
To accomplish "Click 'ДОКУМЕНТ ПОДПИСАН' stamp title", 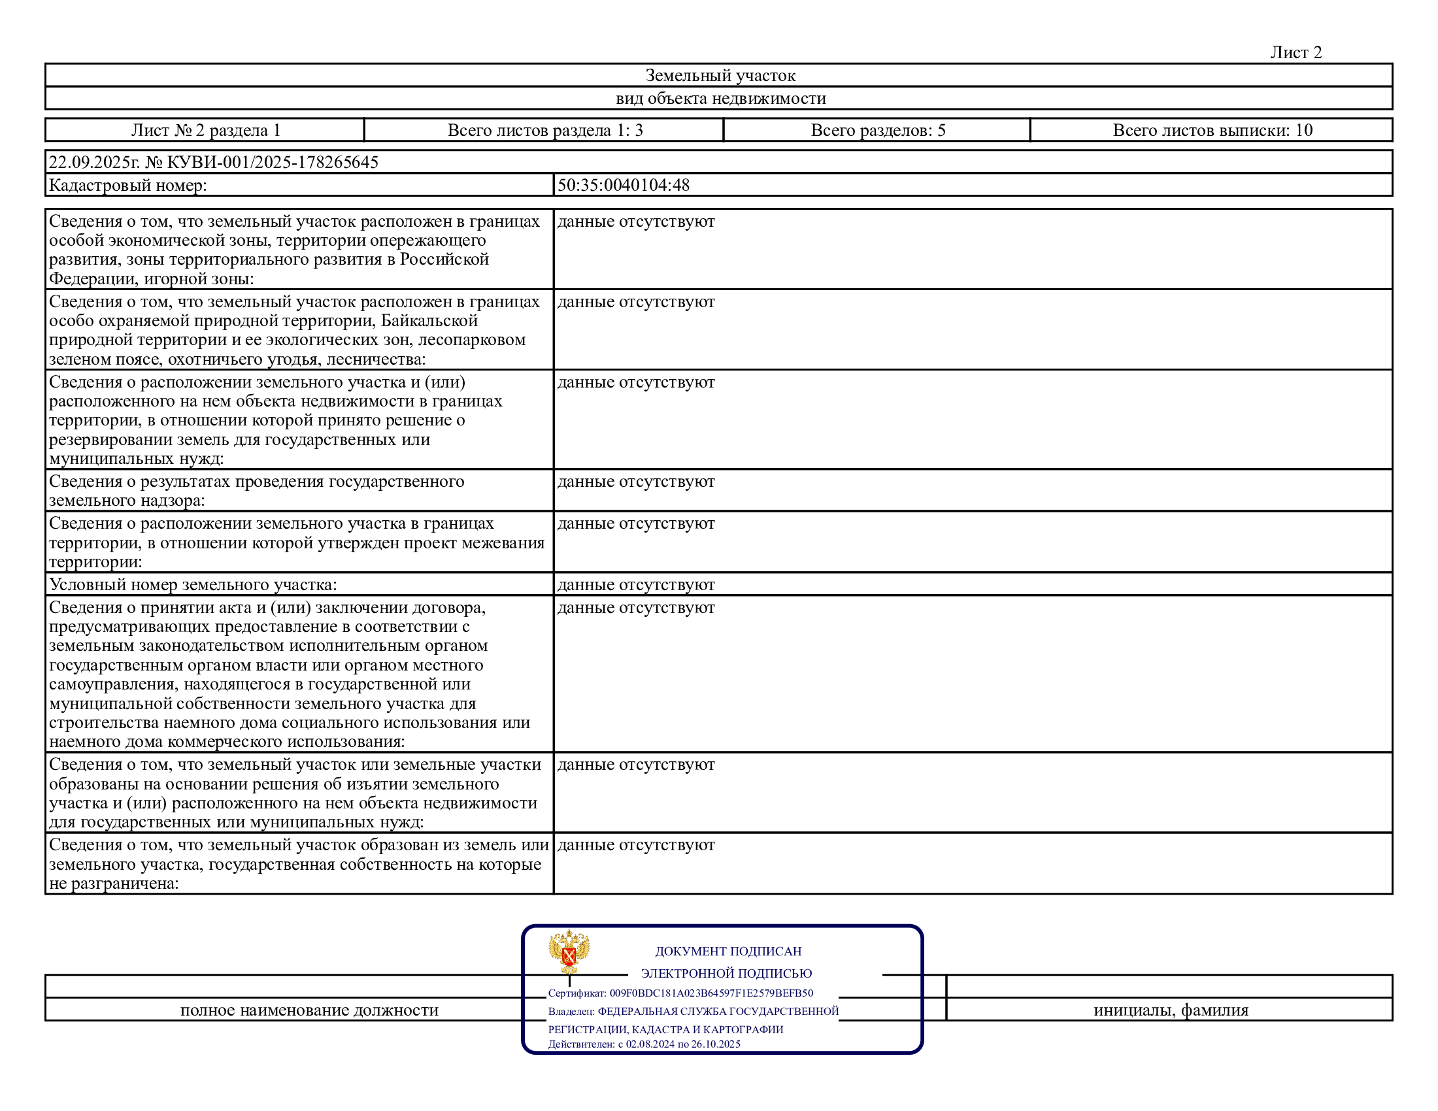I will pos(727,951).
